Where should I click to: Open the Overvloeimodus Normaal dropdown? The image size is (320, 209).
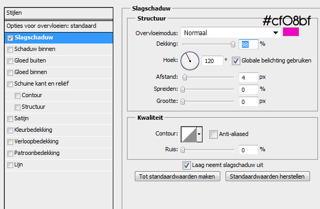[x=231, y=33]
